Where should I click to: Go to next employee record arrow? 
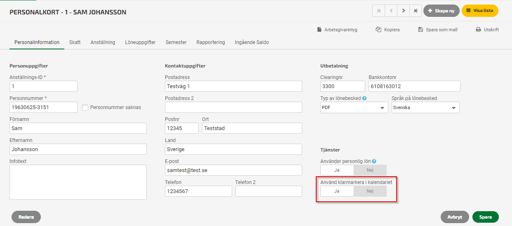point(403,11)
